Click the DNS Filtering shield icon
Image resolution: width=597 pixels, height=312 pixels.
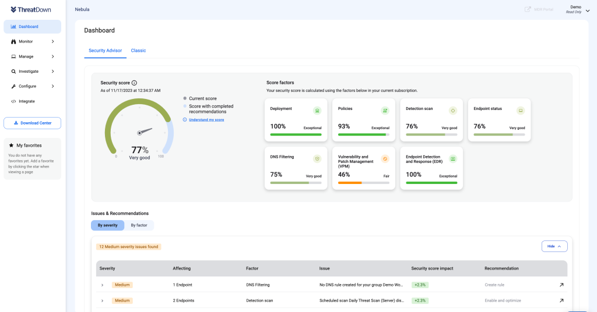[317, 159]
